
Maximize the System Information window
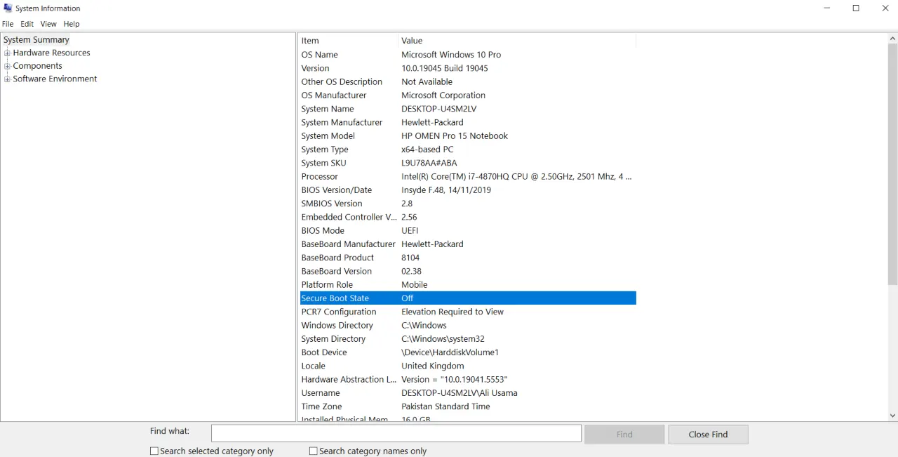pyautogui.click(x=856, y=8)
